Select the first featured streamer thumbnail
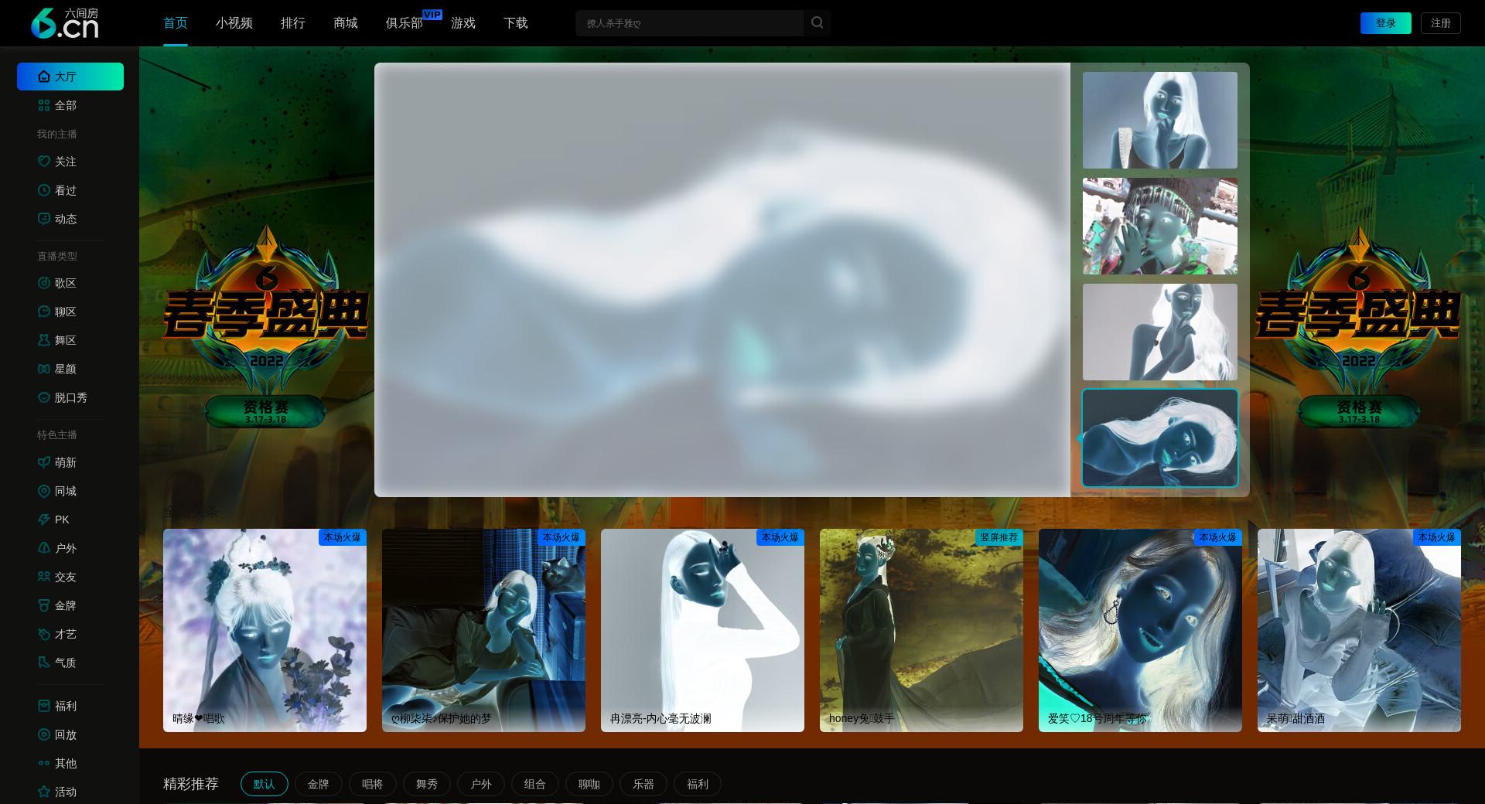The image size is (1485, 804). [1160, 120]
